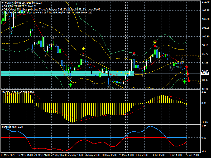The image size is (211, 158).
Task: Click the green up arrow near 25 May low
Action: coord(70,85)
